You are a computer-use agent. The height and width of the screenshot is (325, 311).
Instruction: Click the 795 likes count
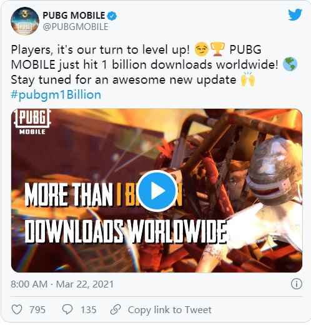coord(37,309)
